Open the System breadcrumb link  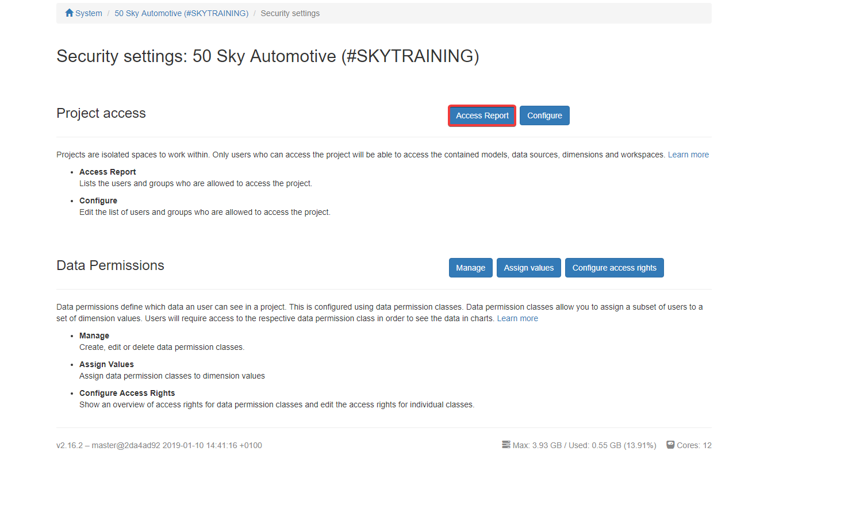click(x=89, y=13)
